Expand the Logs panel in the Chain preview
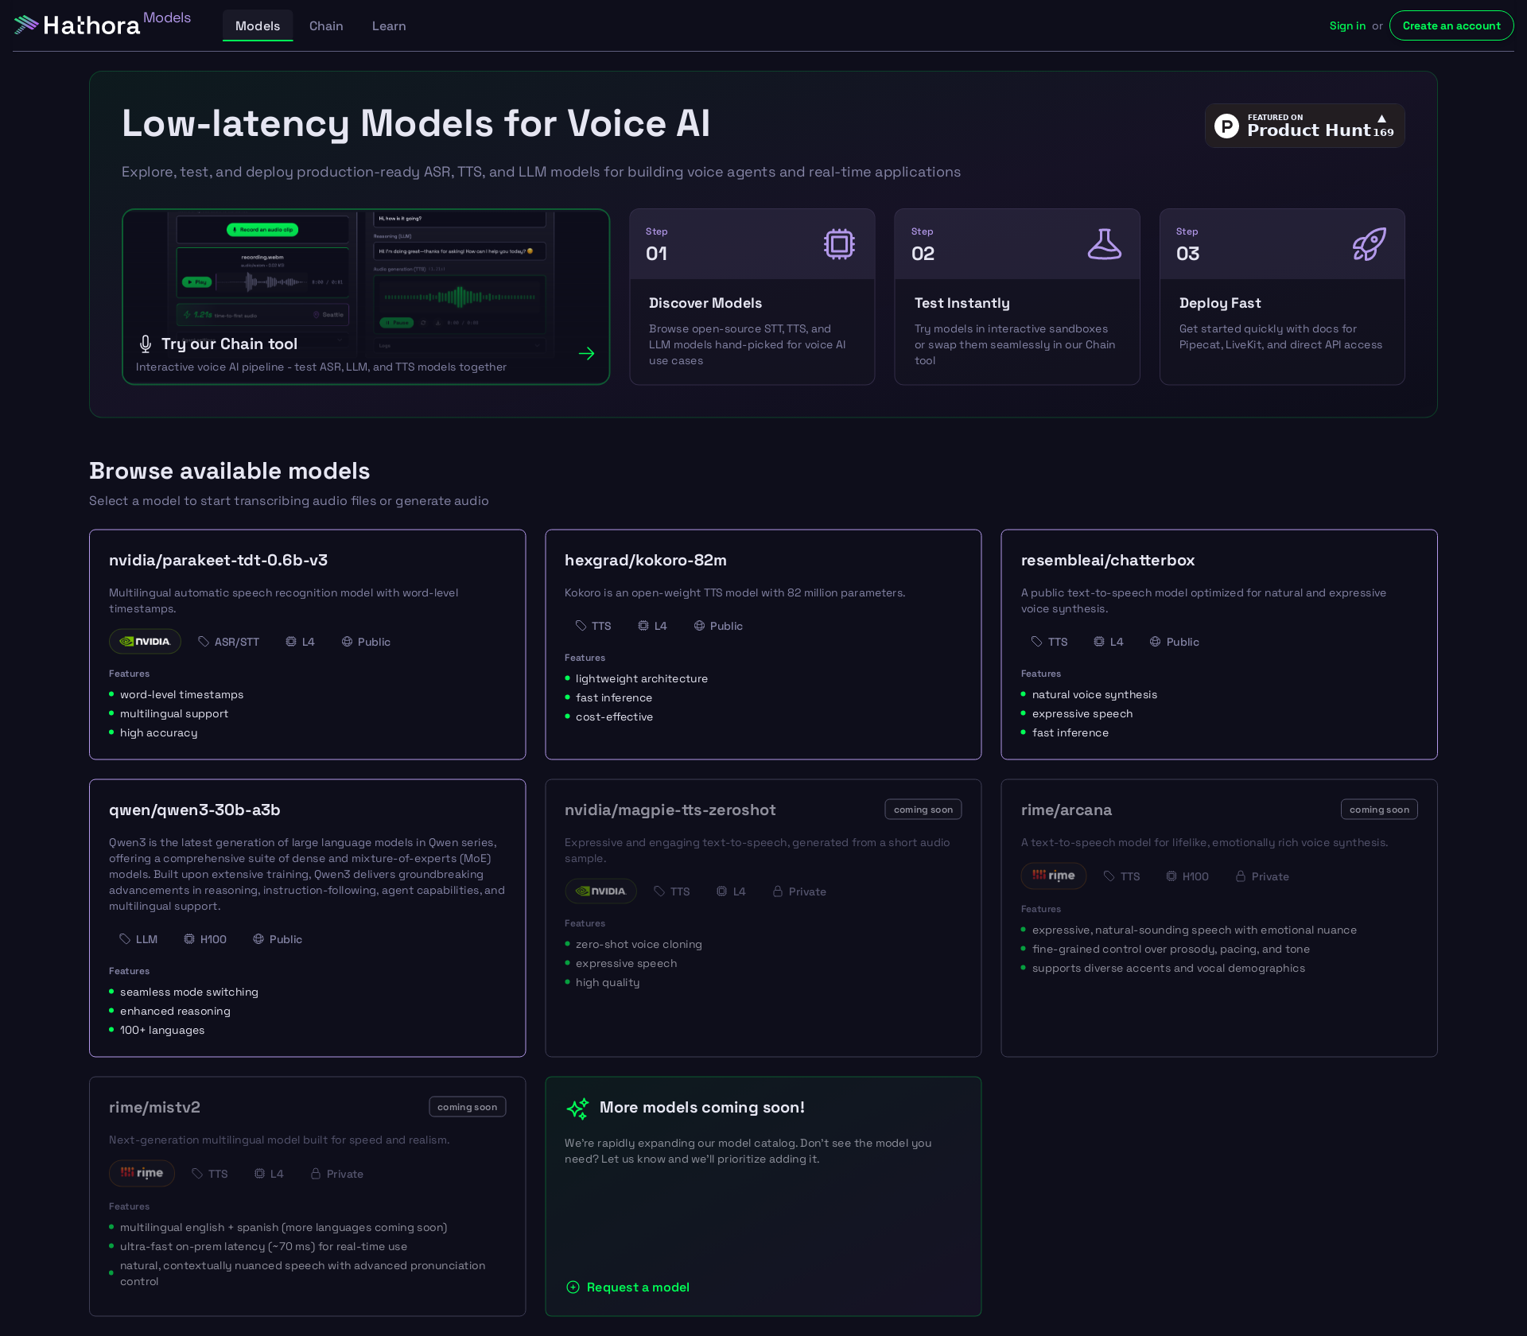 [x=460, y=346]
